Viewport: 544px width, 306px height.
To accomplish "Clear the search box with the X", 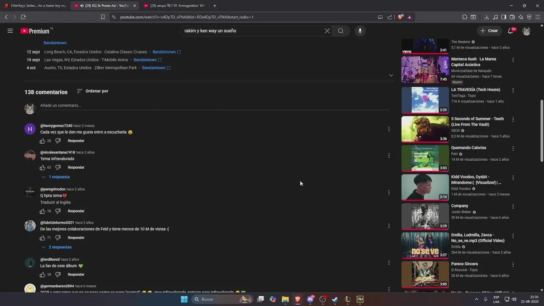I will click(327, 31).
